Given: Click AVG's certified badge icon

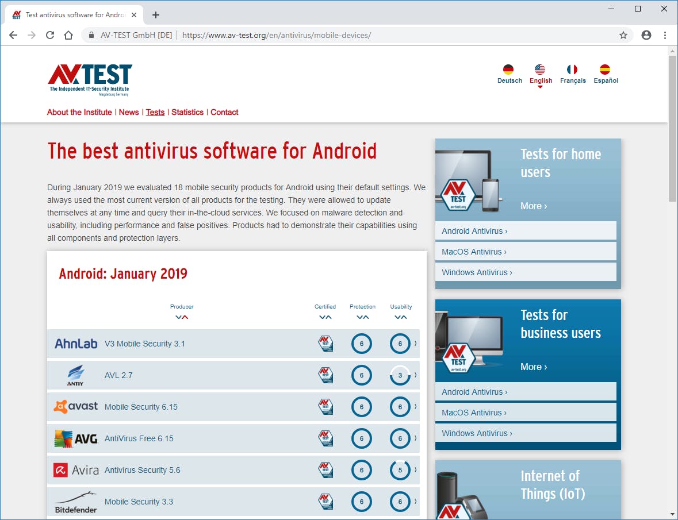Looking at the screenshot, I should pos(325,438).
